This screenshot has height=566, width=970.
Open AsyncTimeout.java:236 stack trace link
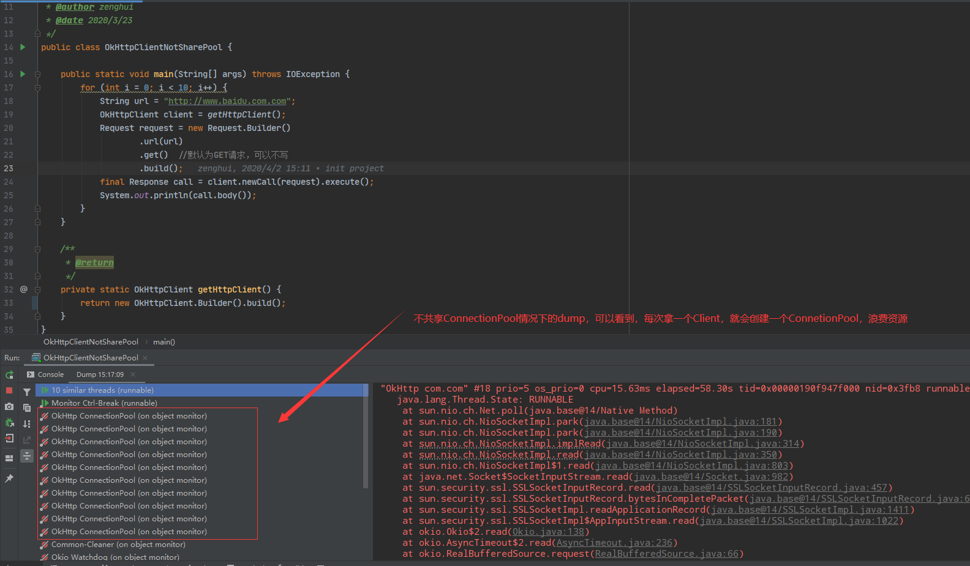click(x=614, y=543)
